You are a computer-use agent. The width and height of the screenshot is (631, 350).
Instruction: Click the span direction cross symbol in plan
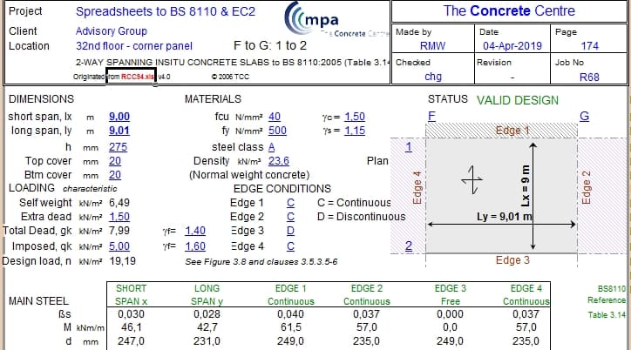472,178
